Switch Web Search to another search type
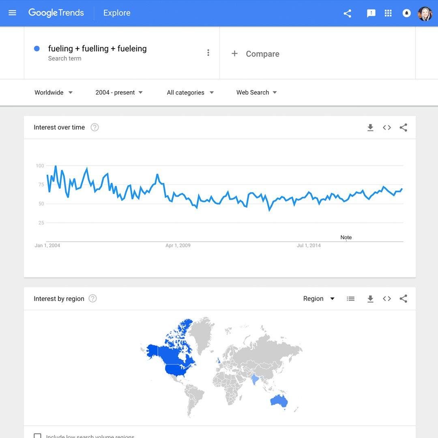This screenshot has height=438, width=438. coord(256,92)
